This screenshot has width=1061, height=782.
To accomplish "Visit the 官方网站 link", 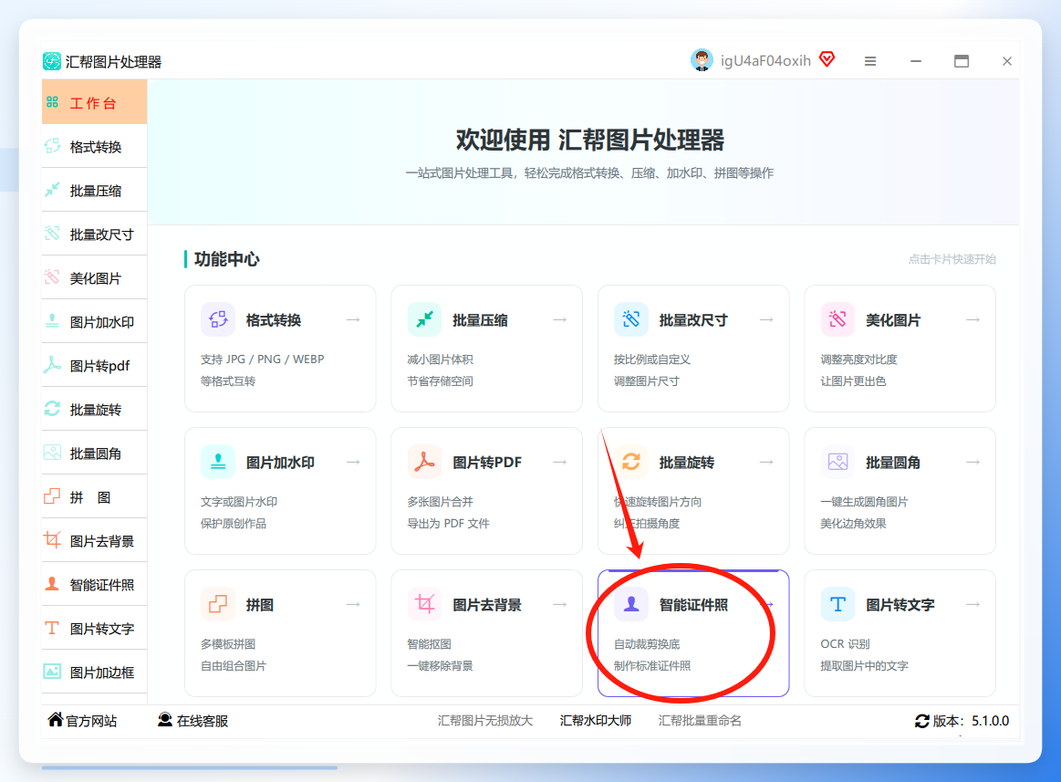I will (x=82, y=721).
